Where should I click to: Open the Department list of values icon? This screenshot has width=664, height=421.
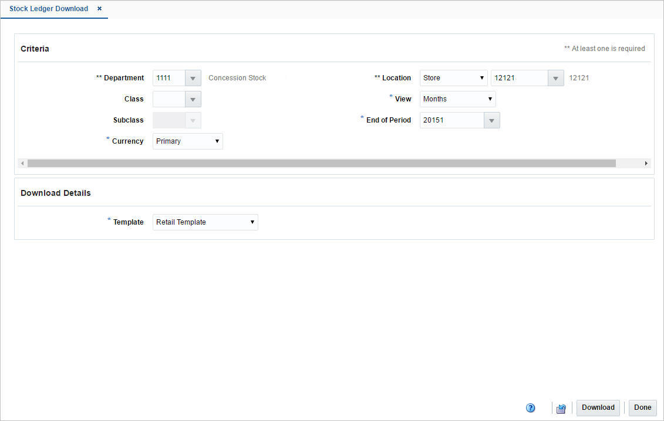193,77
